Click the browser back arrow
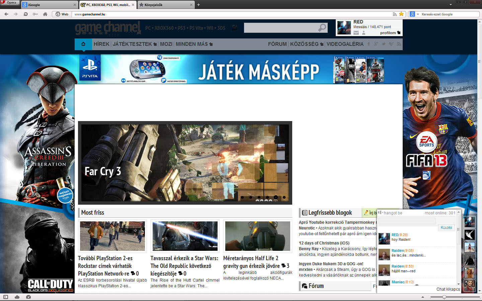Image resolution: width=482 pixels, height=301 pixels. [x=6, y=14]
